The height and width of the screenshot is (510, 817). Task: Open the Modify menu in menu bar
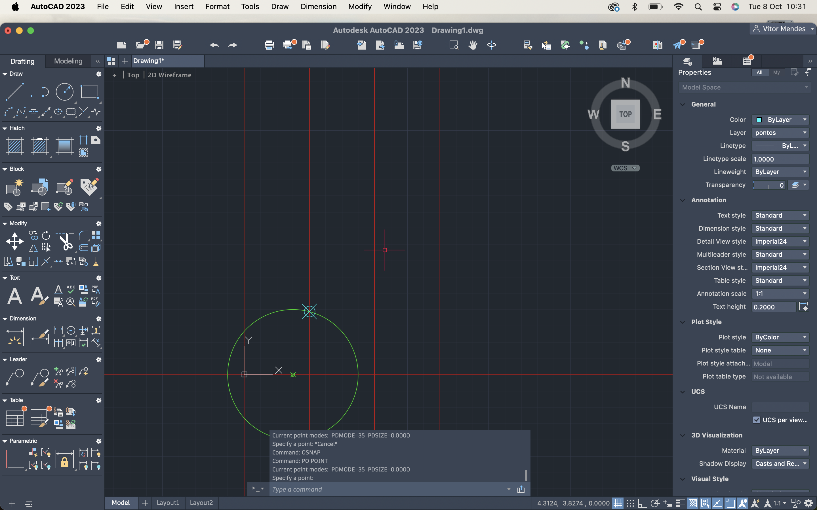click(x=360, y=7)
